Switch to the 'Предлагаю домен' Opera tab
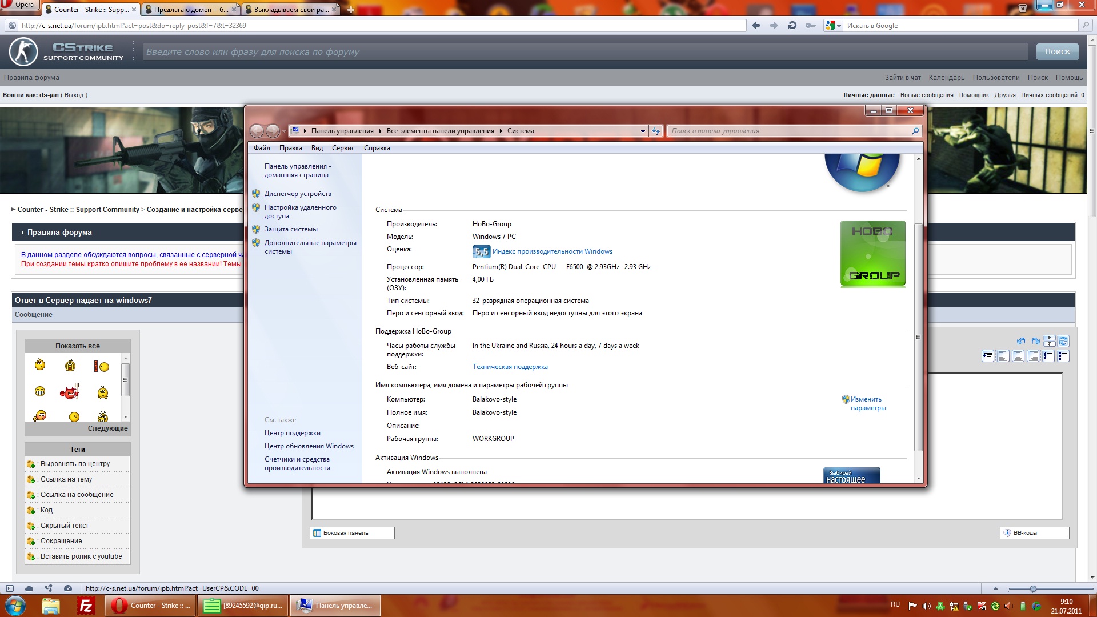 [x=191, y=10]
